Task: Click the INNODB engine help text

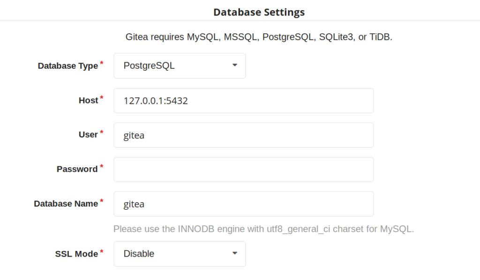Action: pos(263,229)
